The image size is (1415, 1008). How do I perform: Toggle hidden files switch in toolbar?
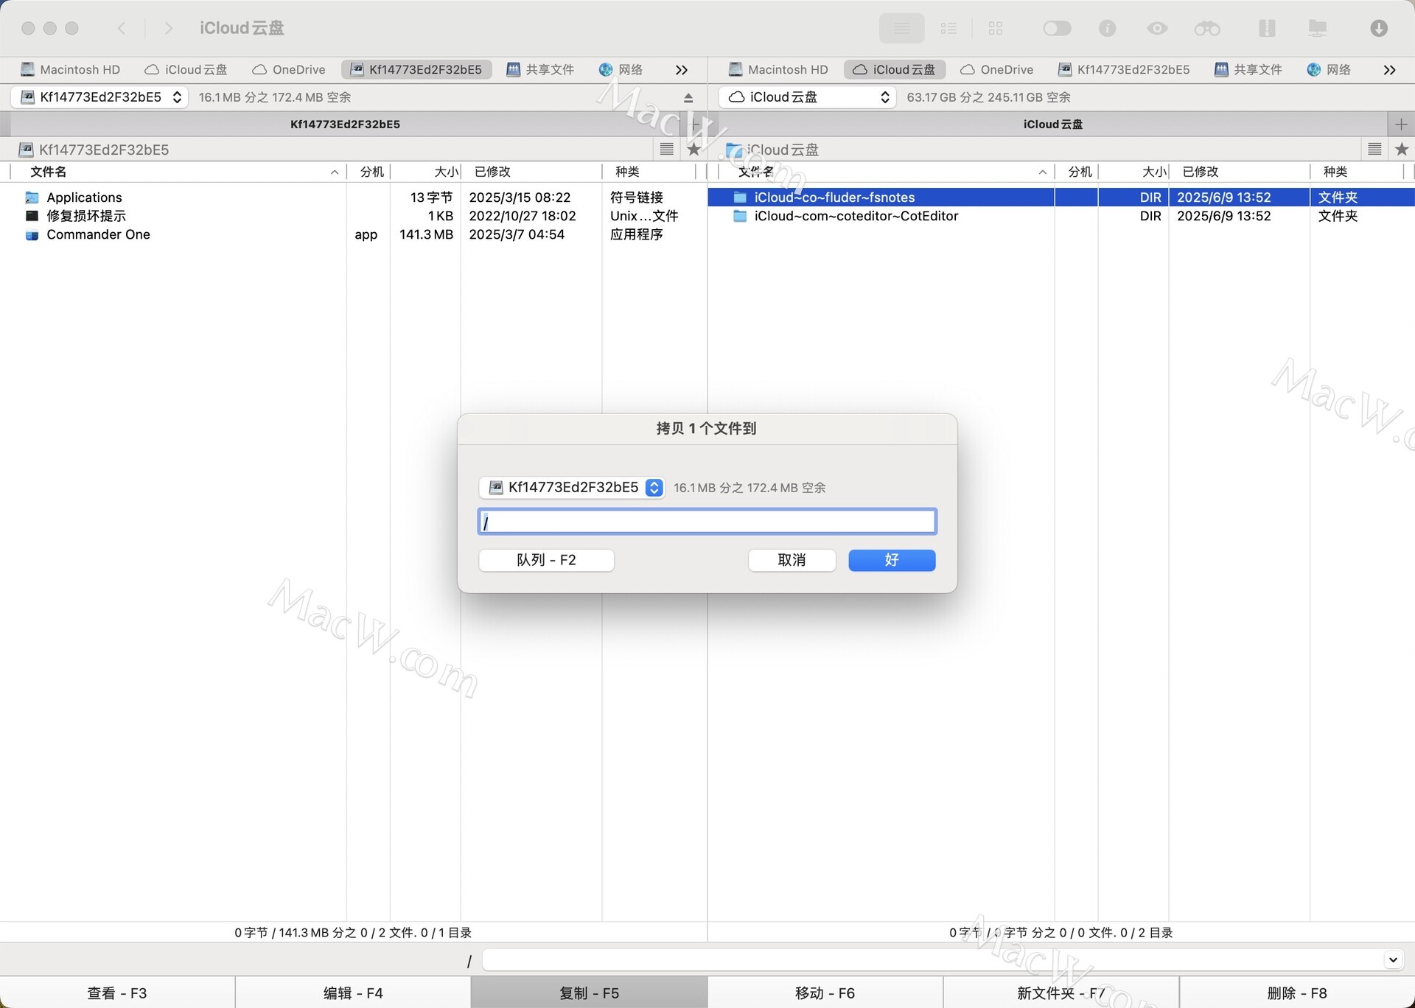pos(1057,28)
